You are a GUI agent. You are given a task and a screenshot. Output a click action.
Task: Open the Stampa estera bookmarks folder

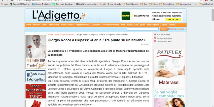(184, 4)
